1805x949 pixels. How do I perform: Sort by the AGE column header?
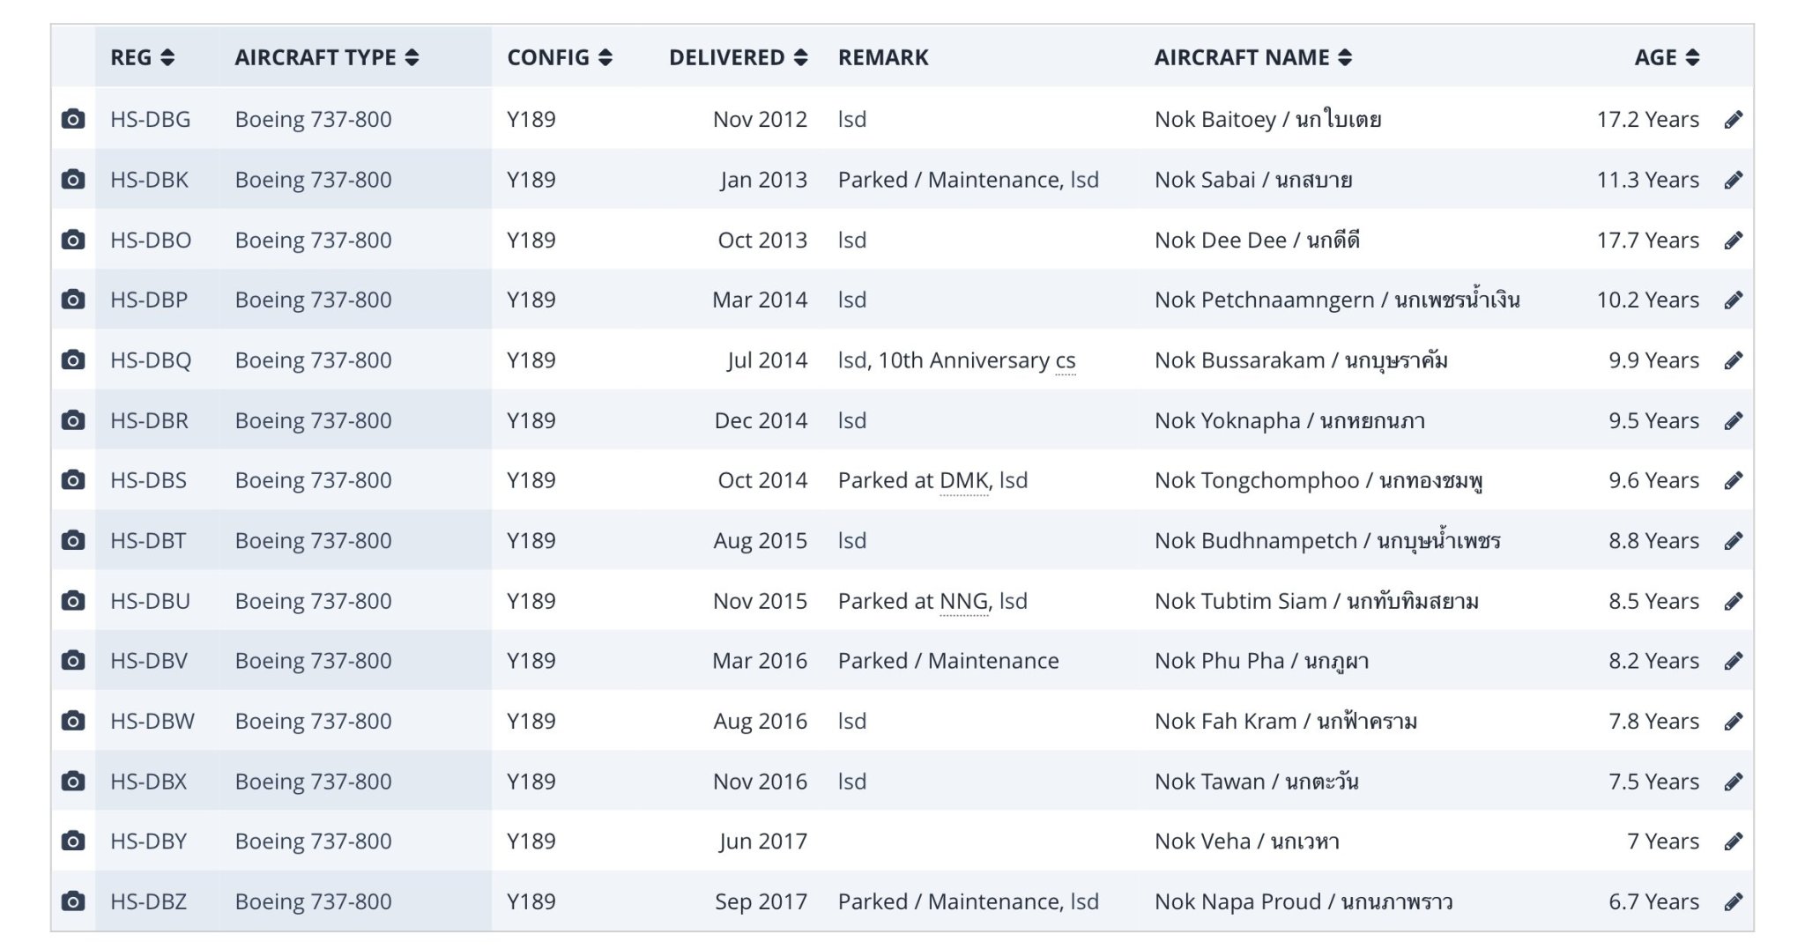pos(1667,57)
